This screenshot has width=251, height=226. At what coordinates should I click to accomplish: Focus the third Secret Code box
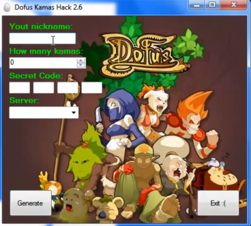point(68,88)
